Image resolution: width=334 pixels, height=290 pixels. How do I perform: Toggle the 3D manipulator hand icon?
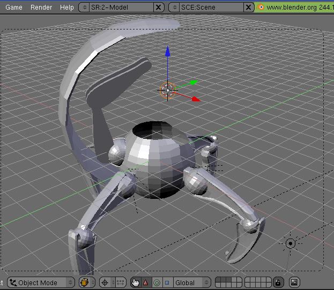(x=136, y=282)
